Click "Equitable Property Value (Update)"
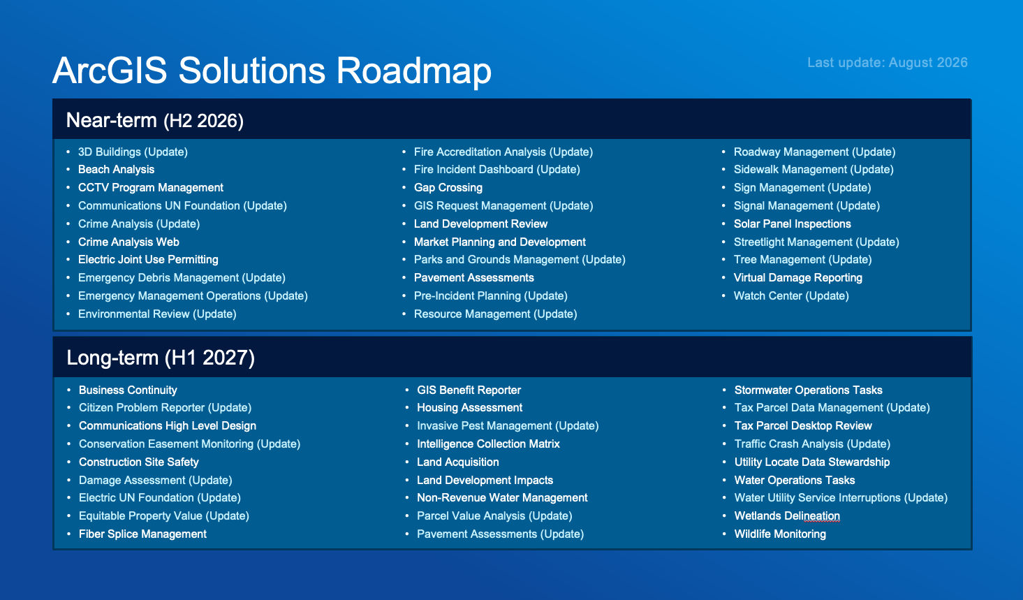This screenshot has height=600, width=1023. click(x=164, y=516)
